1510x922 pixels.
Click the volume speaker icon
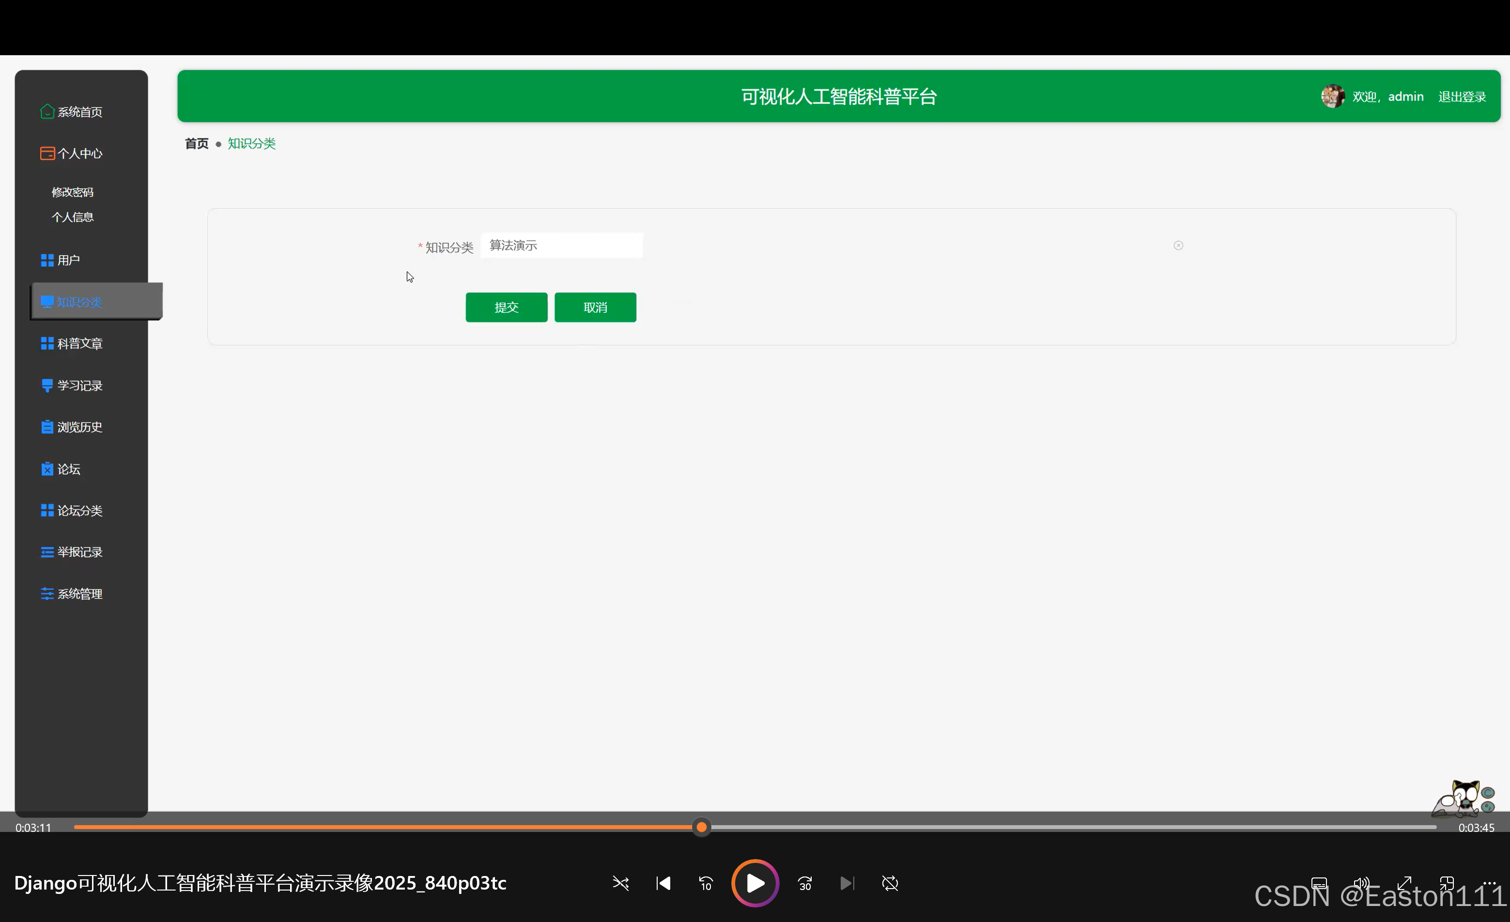point(1361,883)
